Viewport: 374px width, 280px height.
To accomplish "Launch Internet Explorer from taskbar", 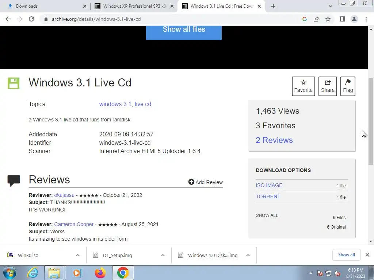I will pos(32,273).
